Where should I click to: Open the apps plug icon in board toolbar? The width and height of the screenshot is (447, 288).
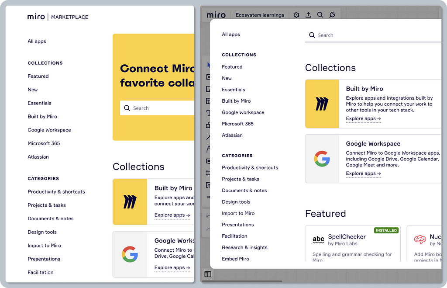tap(332, 15)
